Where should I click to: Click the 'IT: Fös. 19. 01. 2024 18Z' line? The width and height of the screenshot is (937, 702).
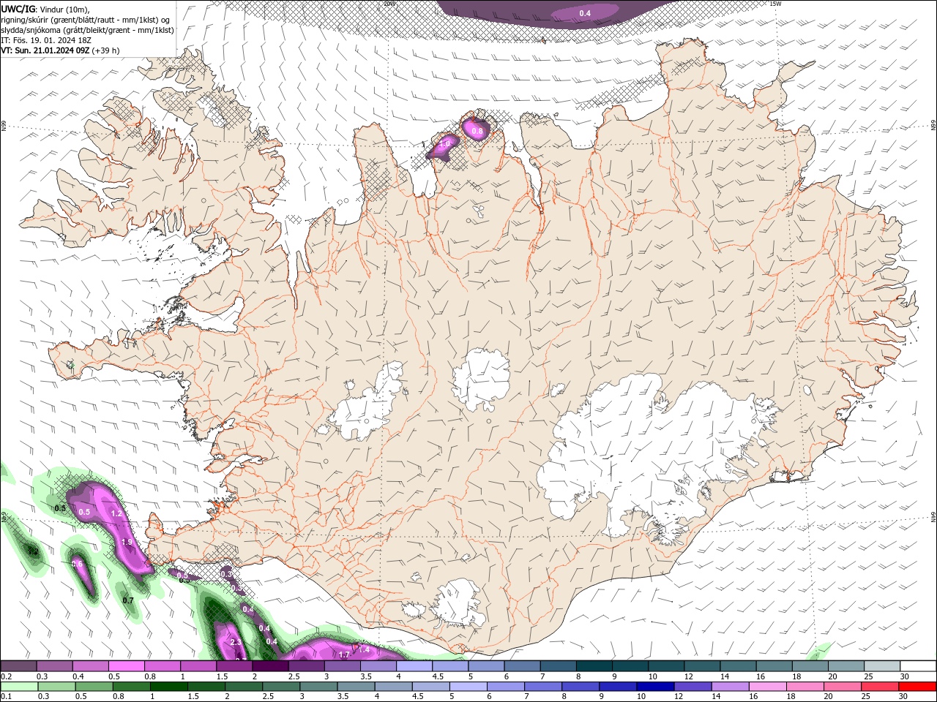[x=46, y=40]
